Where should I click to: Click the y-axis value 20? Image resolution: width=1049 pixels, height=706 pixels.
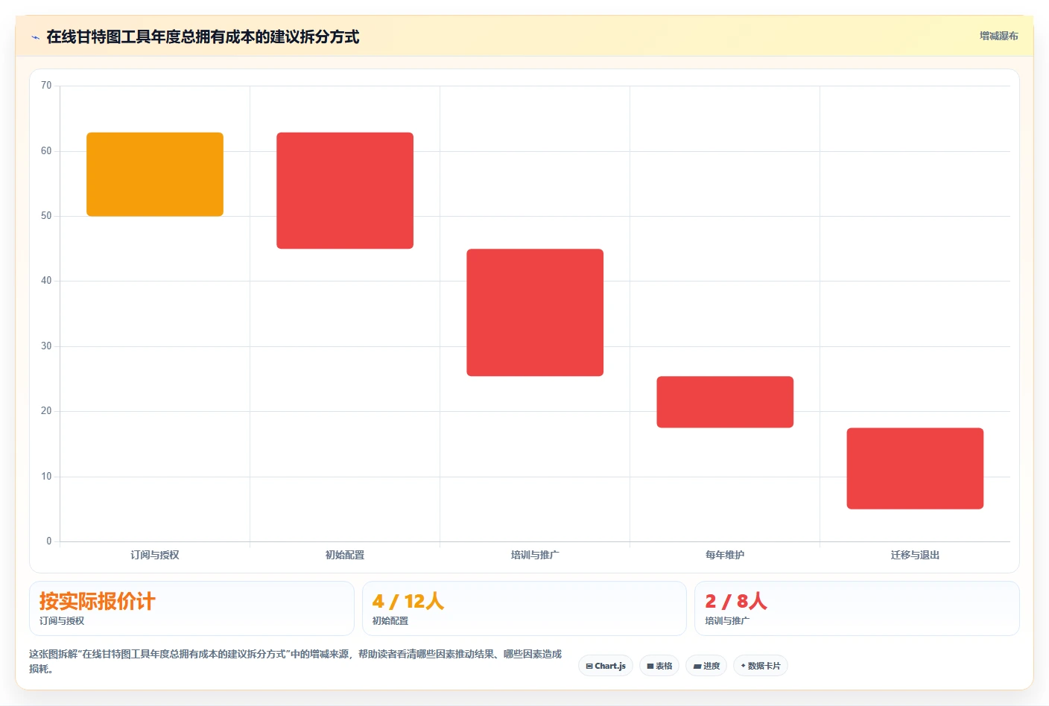[x=46, y=411]
